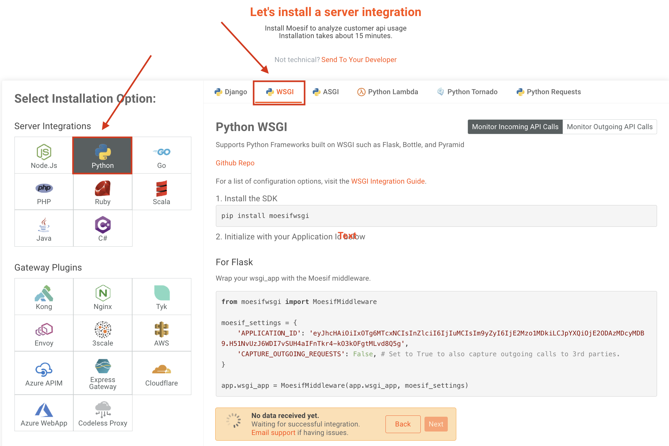Open the Kong gateway plugin
Screen dimensions: 669x446
click(x=43, y=296)
